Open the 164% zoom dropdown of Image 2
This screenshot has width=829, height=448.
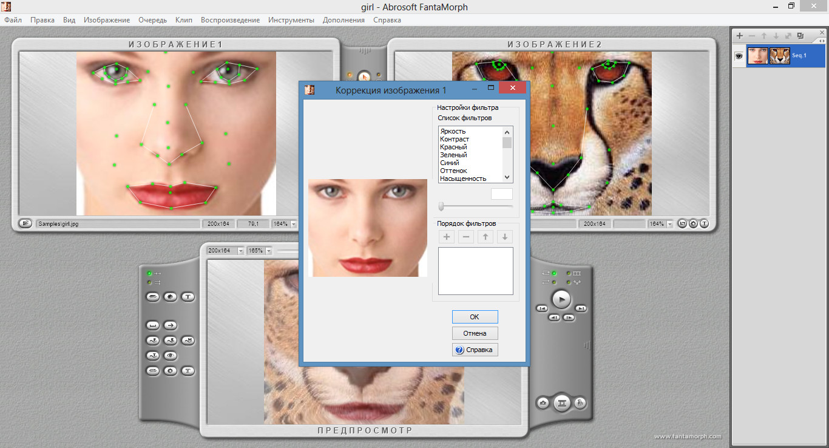click(670, 224)
